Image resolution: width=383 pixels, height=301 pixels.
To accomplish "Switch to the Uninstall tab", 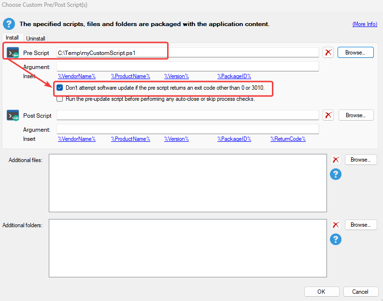I will [36, 38].
